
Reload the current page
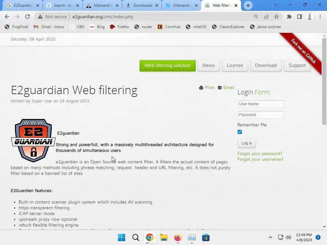point(27,17)
